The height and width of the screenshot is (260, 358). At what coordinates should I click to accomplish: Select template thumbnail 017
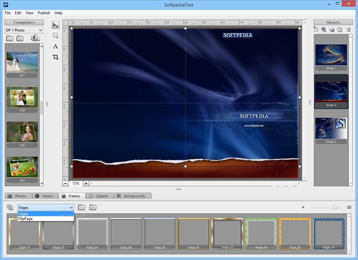[22, 62]
